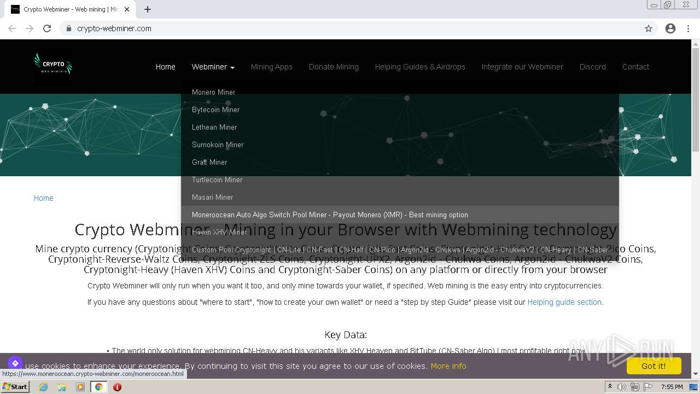Viewport: 700px width, 394px height.
Task: Open the volume control in system tray
Action: [622, 387]
